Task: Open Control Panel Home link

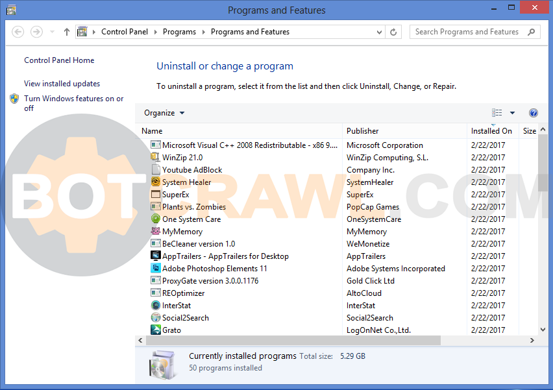Action: coord(59,60)
